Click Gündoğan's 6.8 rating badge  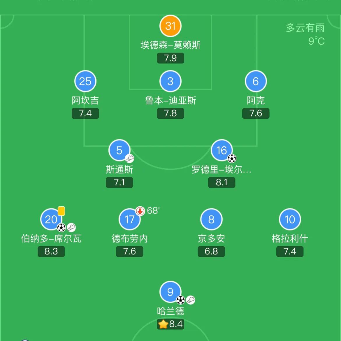click(x=211, y=251)
